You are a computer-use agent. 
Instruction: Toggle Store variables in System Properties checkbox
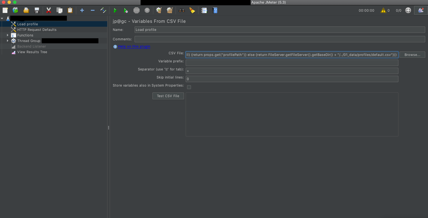[189, 87]
